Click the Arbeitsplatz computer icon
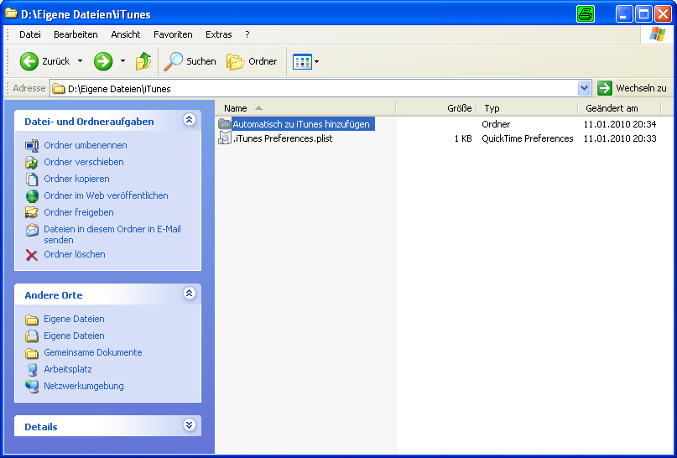This screenshot has width=677, height=458. [x=32, y=370]
